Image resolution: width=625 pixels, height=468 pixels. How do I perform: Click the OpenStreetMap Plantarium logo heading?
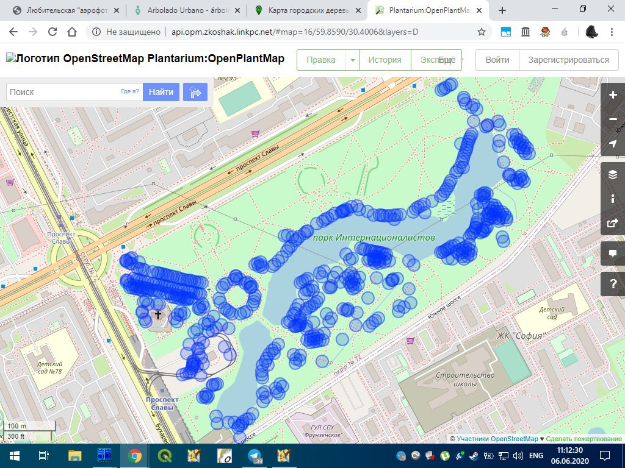(145, 58)
